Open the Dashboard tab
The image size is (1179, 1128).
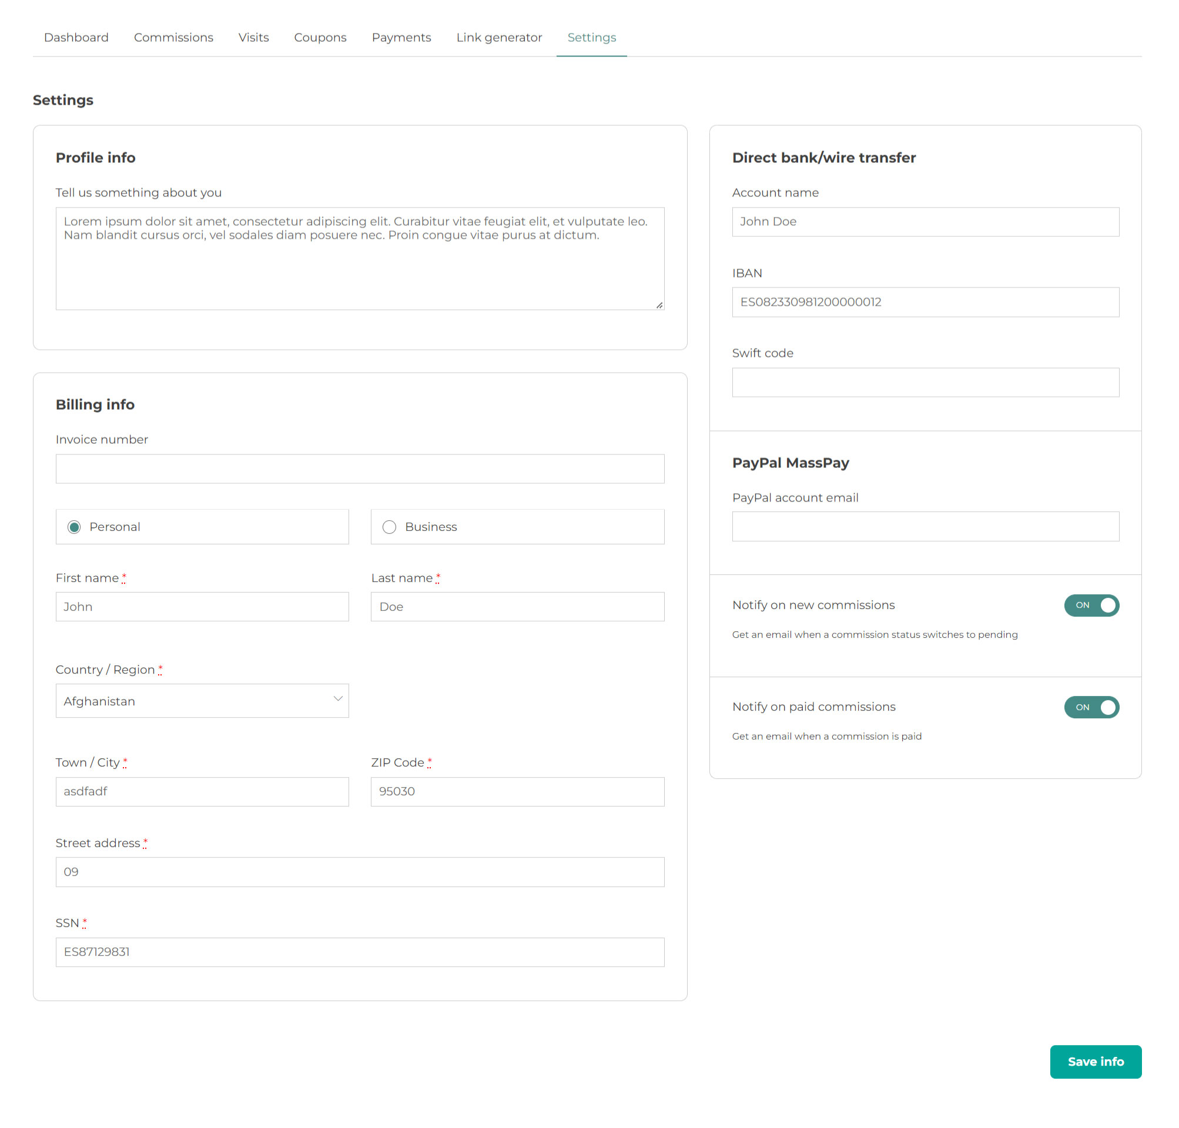pyautogui.click(x=76, y=37)
